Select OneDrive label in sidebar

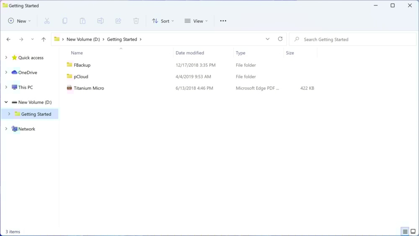pyautogui.click(x=28, y=73)
